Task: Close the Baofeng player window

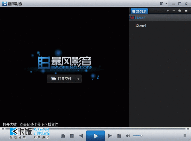Action: (186, 4)
